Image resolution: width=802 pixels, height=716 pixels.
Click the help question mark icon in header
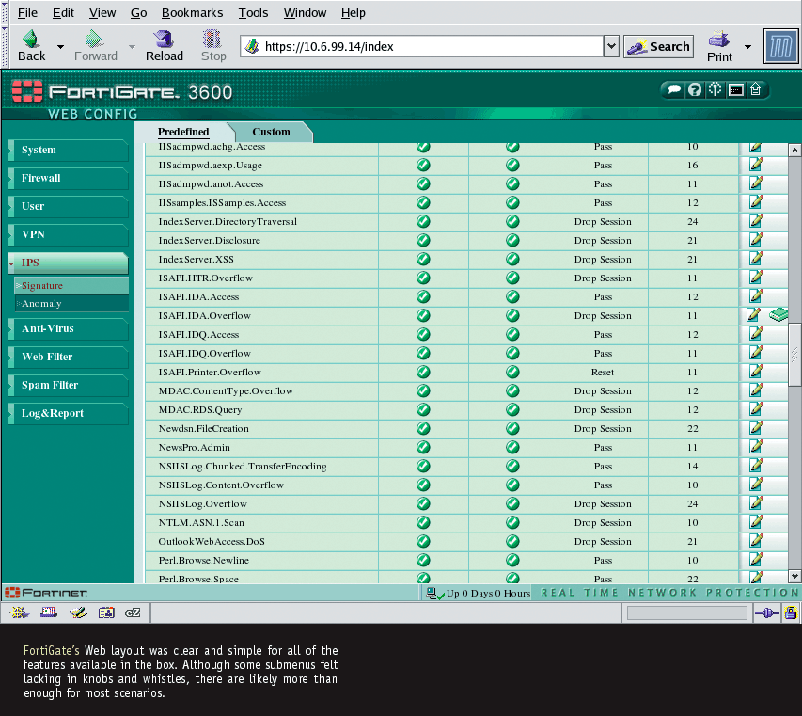pos(695,90)
